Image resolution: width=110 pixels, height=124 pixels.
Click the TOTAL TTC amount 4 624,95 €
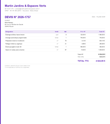tap(100, 61)
